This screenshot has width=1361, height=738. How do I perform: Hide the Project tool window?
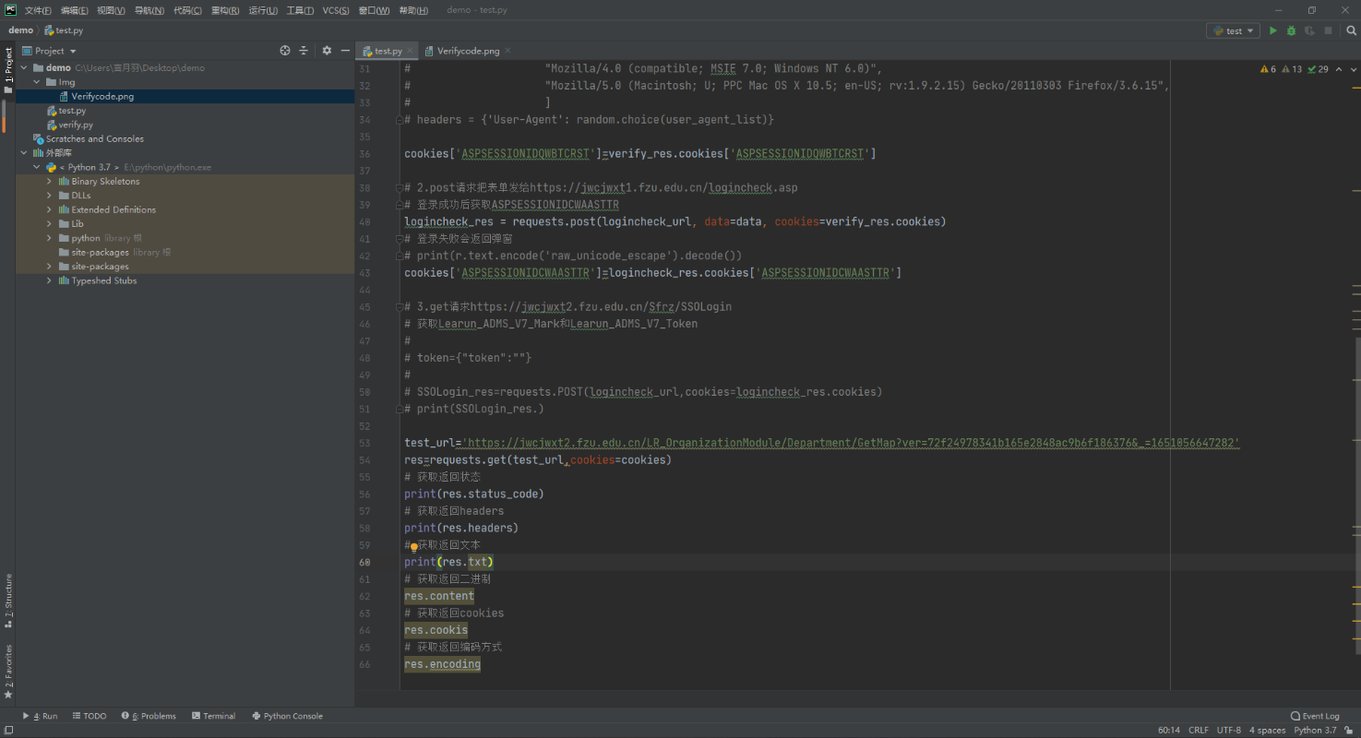[x=345, y=51]
